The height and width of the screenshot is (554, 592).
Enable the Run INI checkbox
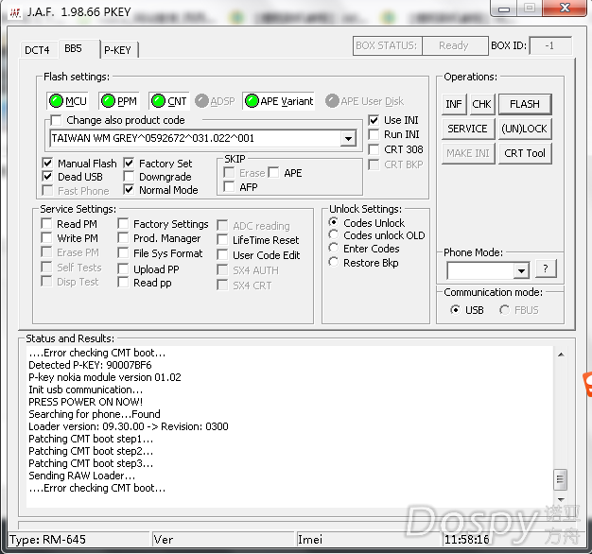click(374, 135)
